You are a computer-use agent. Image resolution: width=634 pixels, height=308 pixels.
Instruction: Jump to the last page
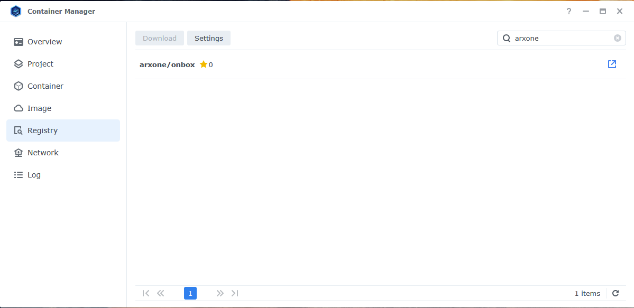235,293
